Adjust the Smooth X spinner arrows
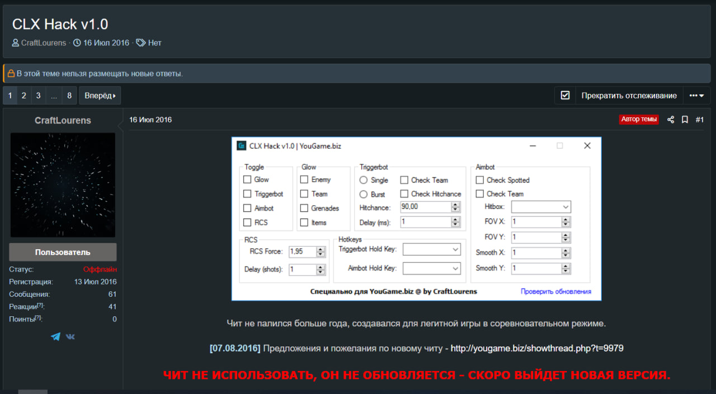The image size is (716, 394). pyautogui.click(x=566, y=253)
